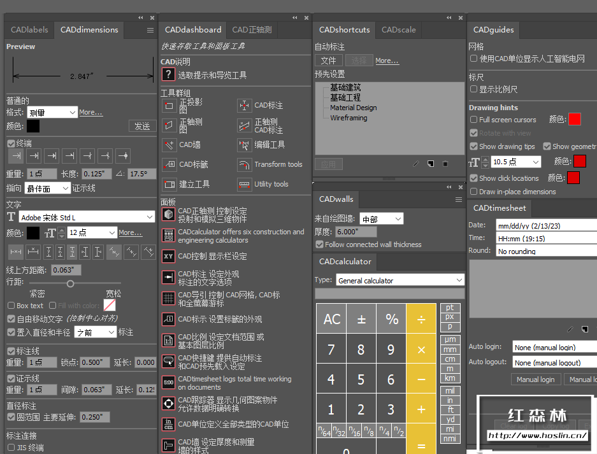Switch to the CADlabels tab
The width and height of the screenshot is (597, 454).
pos(29,30)
